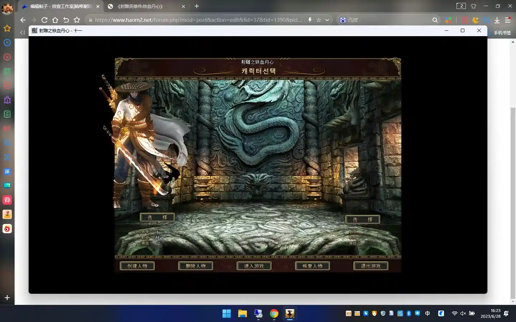Click the blue screenshot crop icon
Viewport: 516px width, 322px height.
[486, 20]
